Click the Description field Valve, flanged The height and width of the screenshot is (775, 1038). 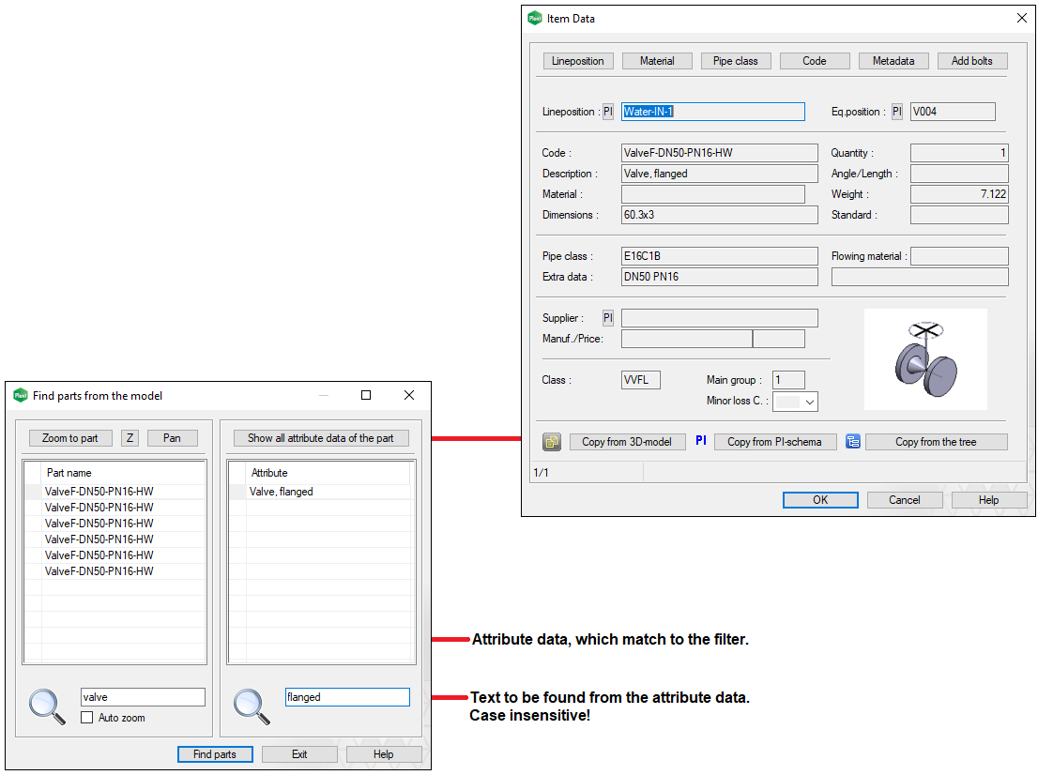720,174
